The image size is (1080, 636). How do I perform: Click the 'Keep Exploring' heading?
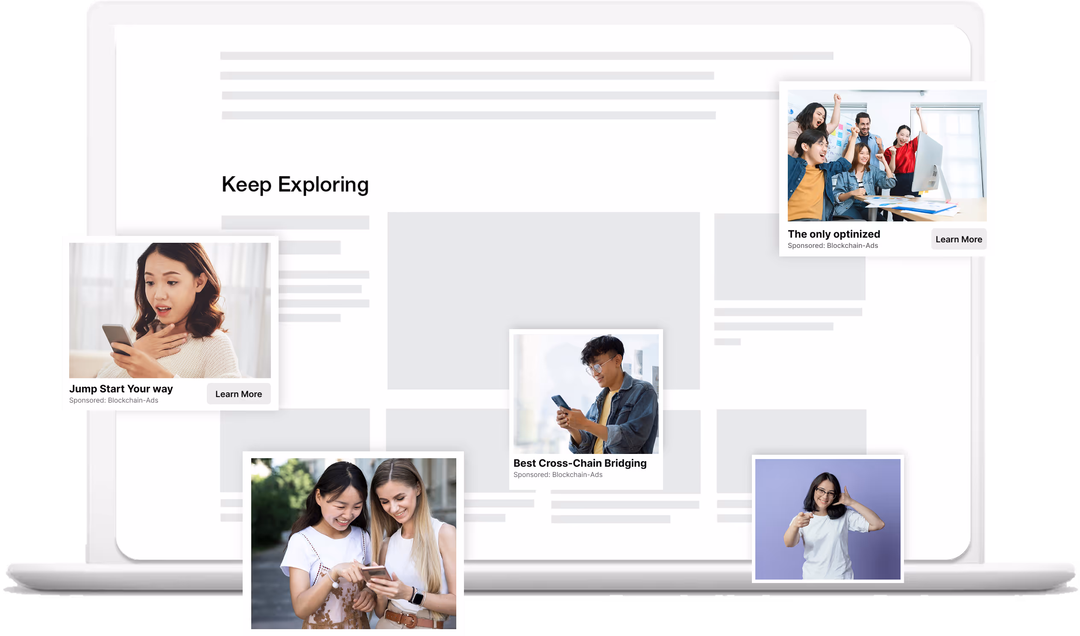295,184
